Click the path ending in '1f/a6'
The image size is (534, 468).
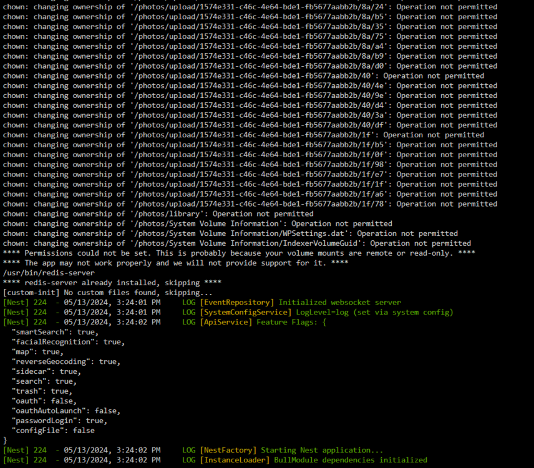(260, 195)
